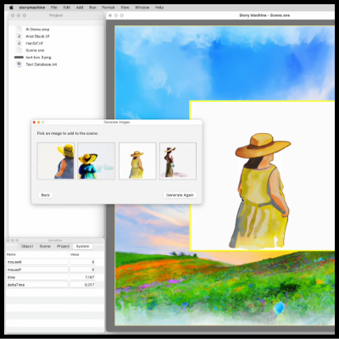
Task: Click Arial Black.ttf font icon
Action: (x=19, y=36)
